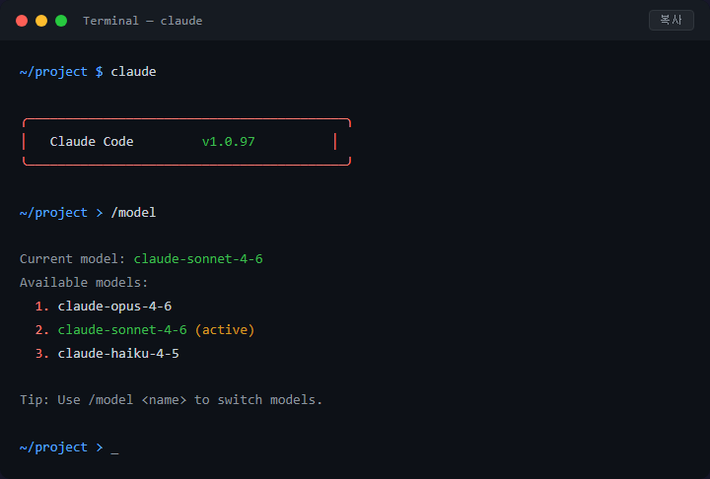This screenshot has width=710, height=479.
Task: Click the yellow minimize window dot
Action: click(x=41, y=21)
